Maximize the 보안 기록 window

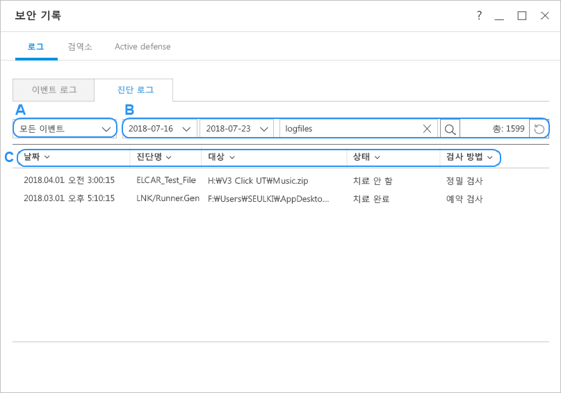coord(521,15)
